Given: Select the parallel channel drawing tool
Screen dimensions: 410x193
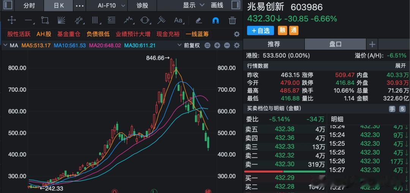Looking at the screenshot, I should [x=78, y=20].
